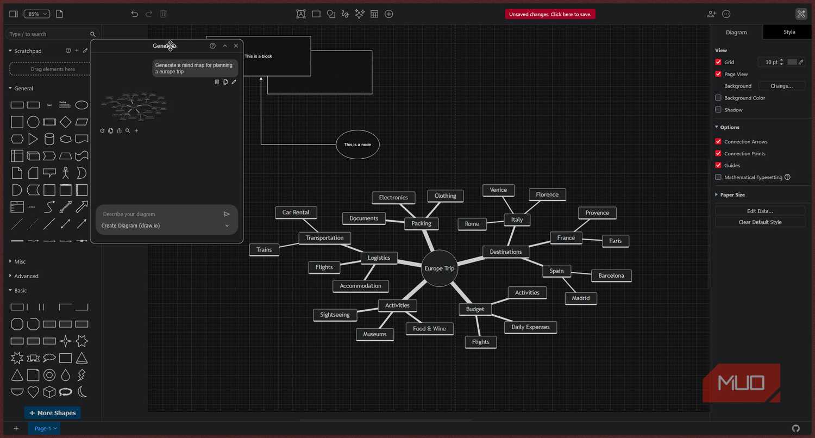The image size is (815, 438).
Task: Click the Edit Data... button
Action: pos(760,211)
